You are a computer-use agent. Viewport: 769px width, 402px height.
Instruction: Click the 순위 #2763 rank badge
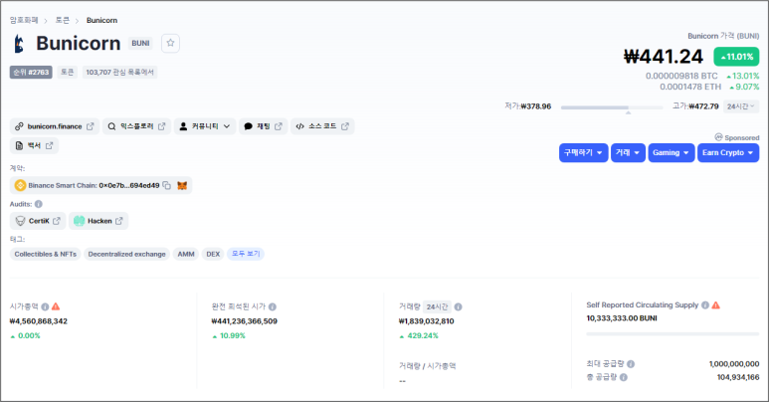point(31,73)
